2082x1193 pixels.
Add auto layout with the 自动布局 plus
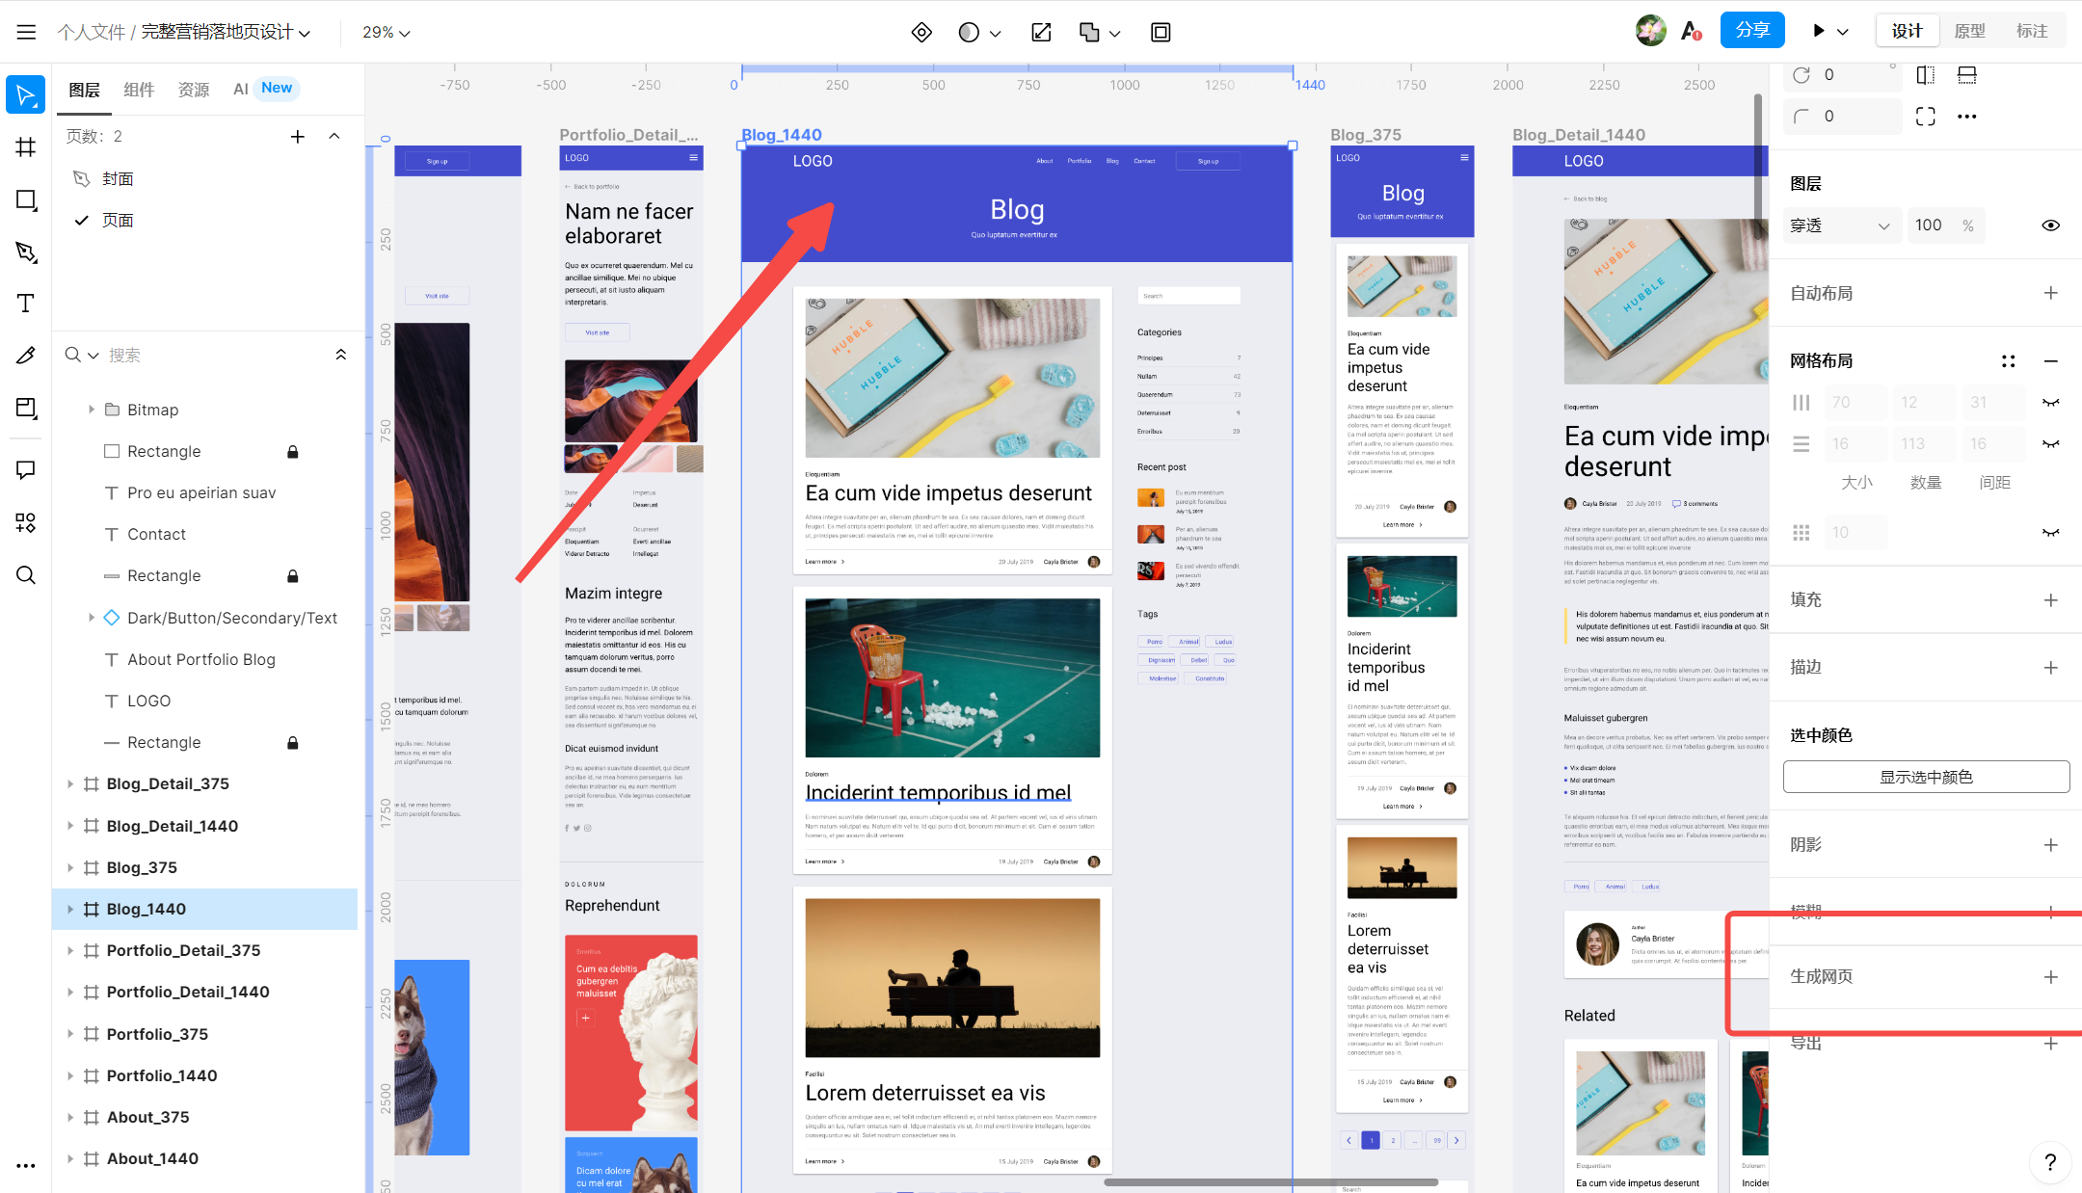point(2051,293)
